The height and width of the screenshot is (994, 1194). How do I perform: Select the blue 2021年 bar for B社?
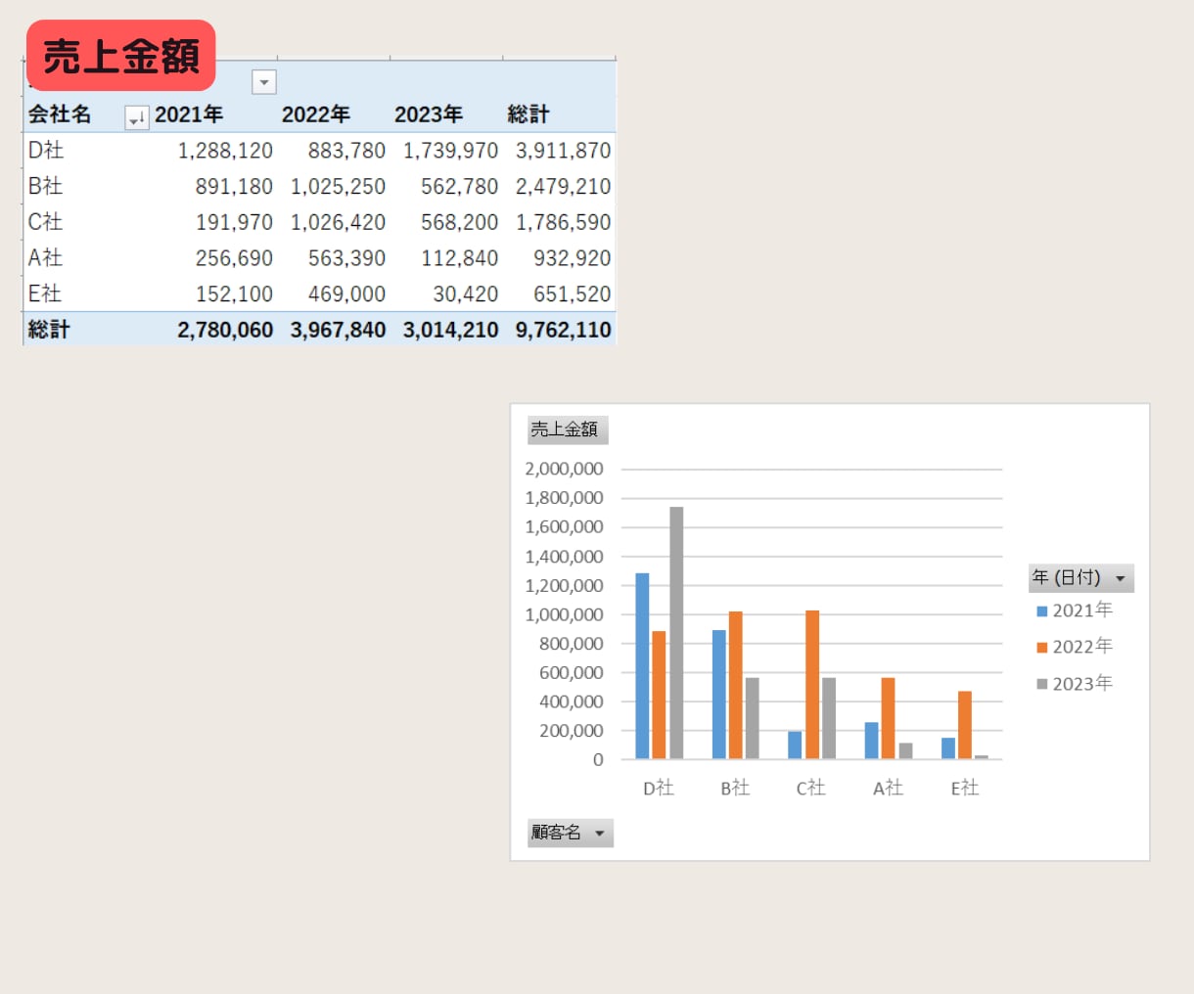(719, 695)
